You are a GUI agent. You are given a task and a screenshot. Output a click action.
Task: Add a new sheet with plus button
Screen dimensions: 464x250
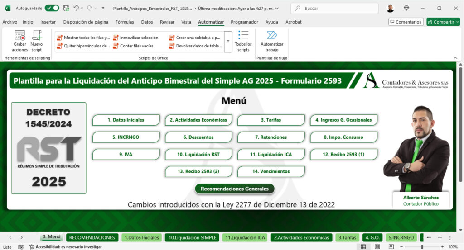click(440, 237)
